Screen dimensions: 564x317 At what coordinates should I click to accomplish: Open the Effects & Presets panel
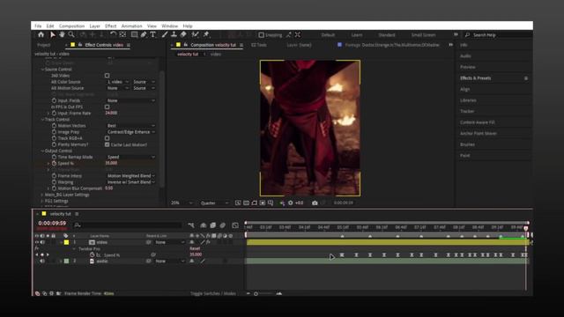[x=476, y=78]
